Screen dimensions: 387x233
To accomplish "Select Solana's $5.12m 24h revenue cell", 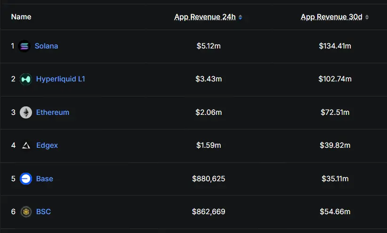I will [x=209, y=46].
